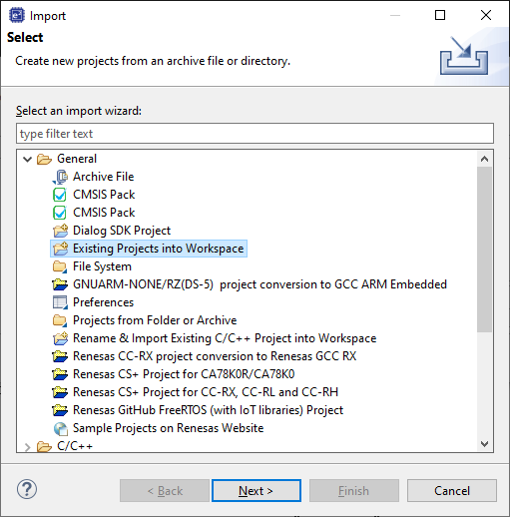The height and width of the screenshot is (518, 511).
Task: Click the Sample Projects on Renesas Website globe icon
Action: pyautogui.click(x=60, y=428)
